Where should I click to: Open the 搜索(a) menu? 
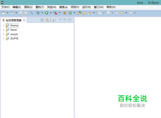[63, 7]
